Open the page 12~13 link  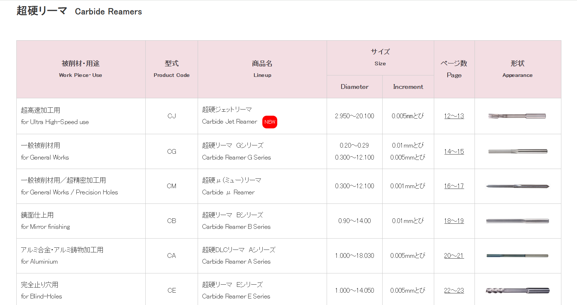(454, 116)
